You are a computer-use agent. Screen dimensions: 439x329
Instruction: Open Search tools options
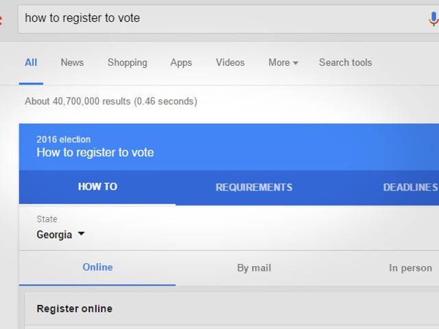(346, 62)
